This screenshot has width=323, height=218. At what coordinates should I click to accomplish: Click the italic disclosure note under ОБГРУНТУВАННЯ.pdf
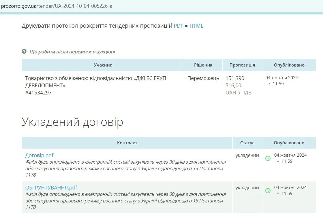[x=126, y=201]
